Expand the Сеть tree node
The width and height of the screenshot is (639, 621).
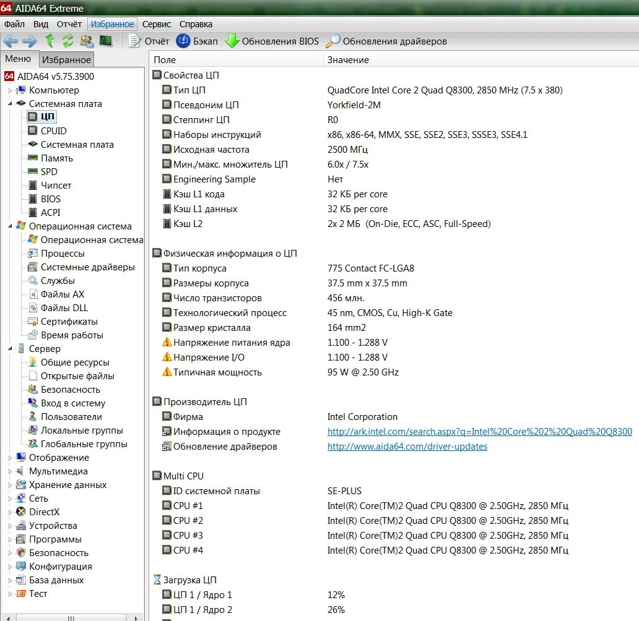10,499
